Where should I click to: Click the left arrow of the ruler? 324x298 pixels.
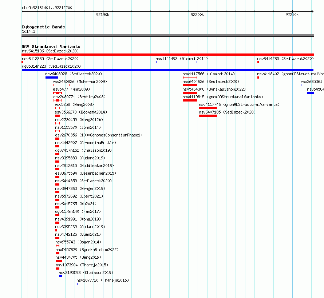click(x=23, y=11)
